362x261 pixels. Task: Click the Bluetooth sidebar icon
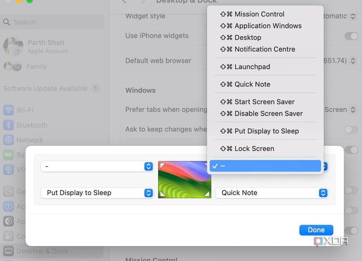(8, 125)
